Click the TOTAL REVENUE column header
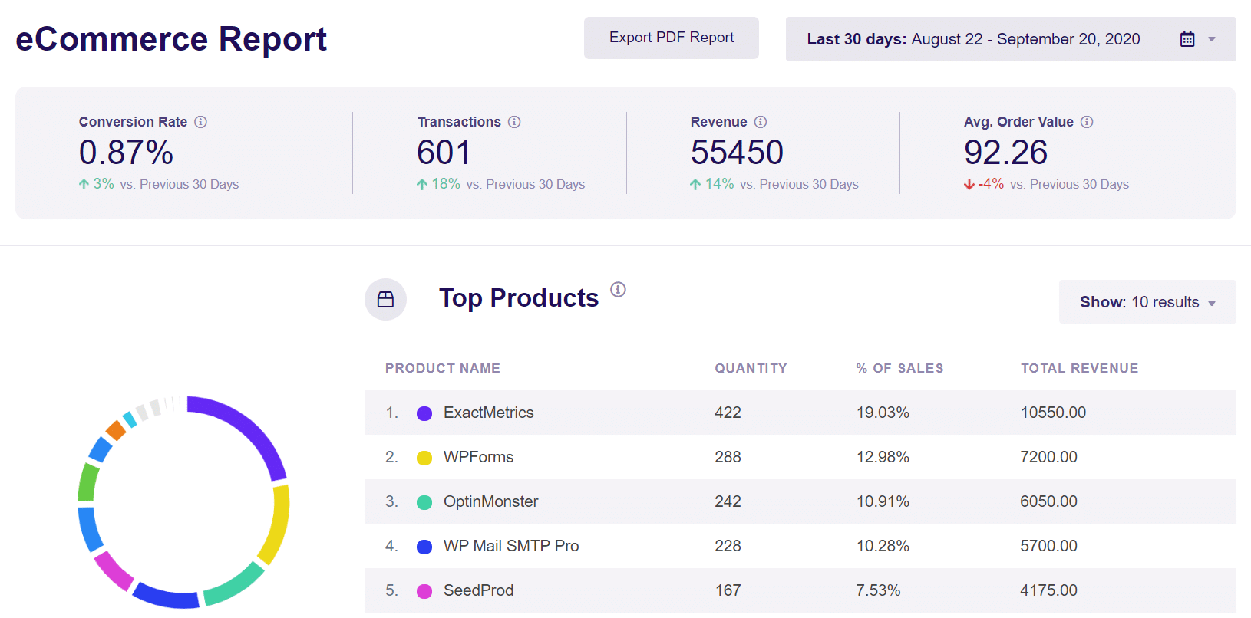The height and width of the screenshot is (618, 1251). (1079, 368)
